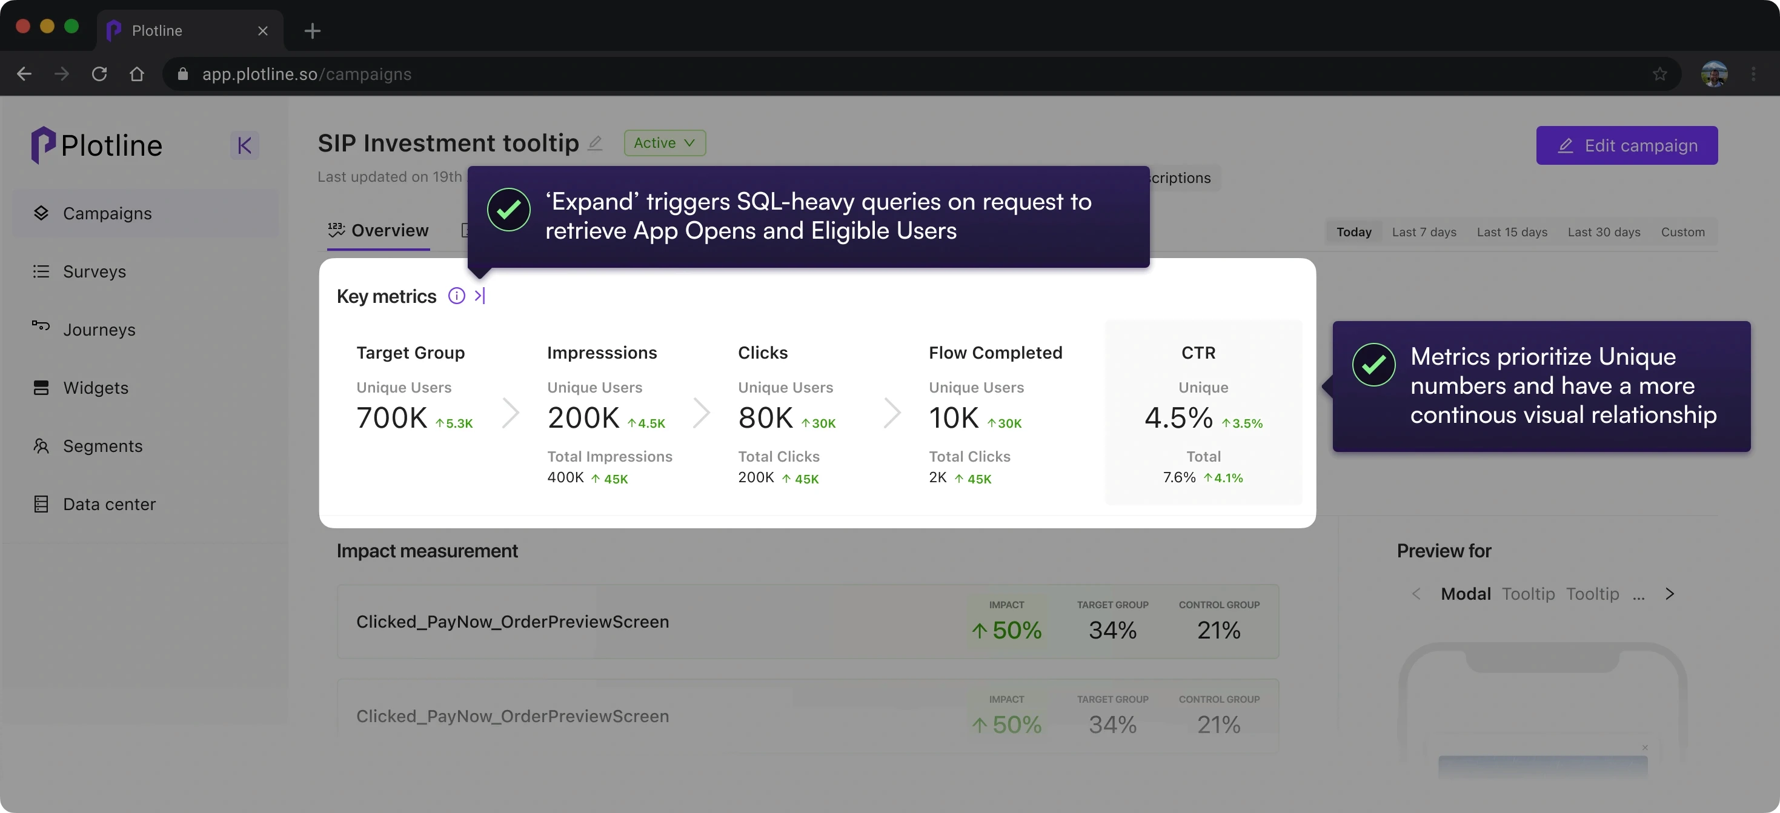Open the Active status dropdown
The image size is (1780, 813).
coord(664,143)
